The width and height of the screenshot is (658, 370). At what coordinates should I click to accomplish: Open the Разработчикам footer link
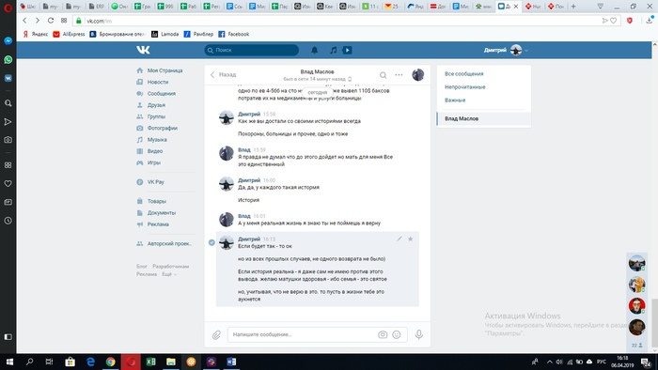click(x=170, y=267)
